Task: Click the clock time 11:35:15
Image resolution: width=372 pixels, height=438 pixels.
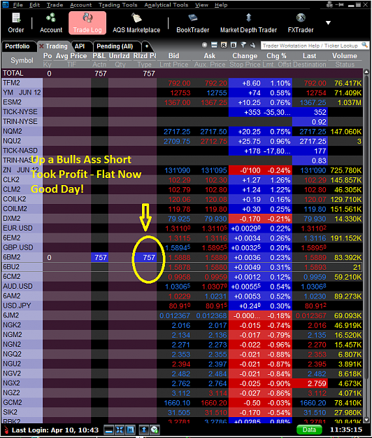Action: click(346, 430)
